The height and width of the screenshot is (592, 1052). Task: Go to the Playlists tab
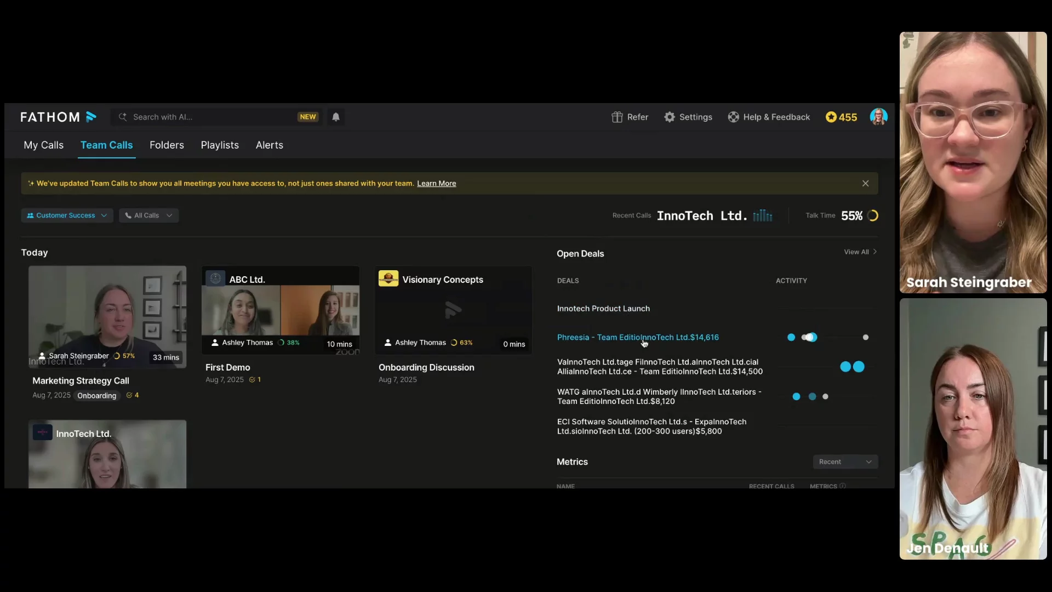pyautogui.click(x=220, y=145)
